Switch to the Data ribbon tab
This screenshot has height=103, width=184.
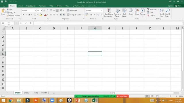click(x=51, y=6)
